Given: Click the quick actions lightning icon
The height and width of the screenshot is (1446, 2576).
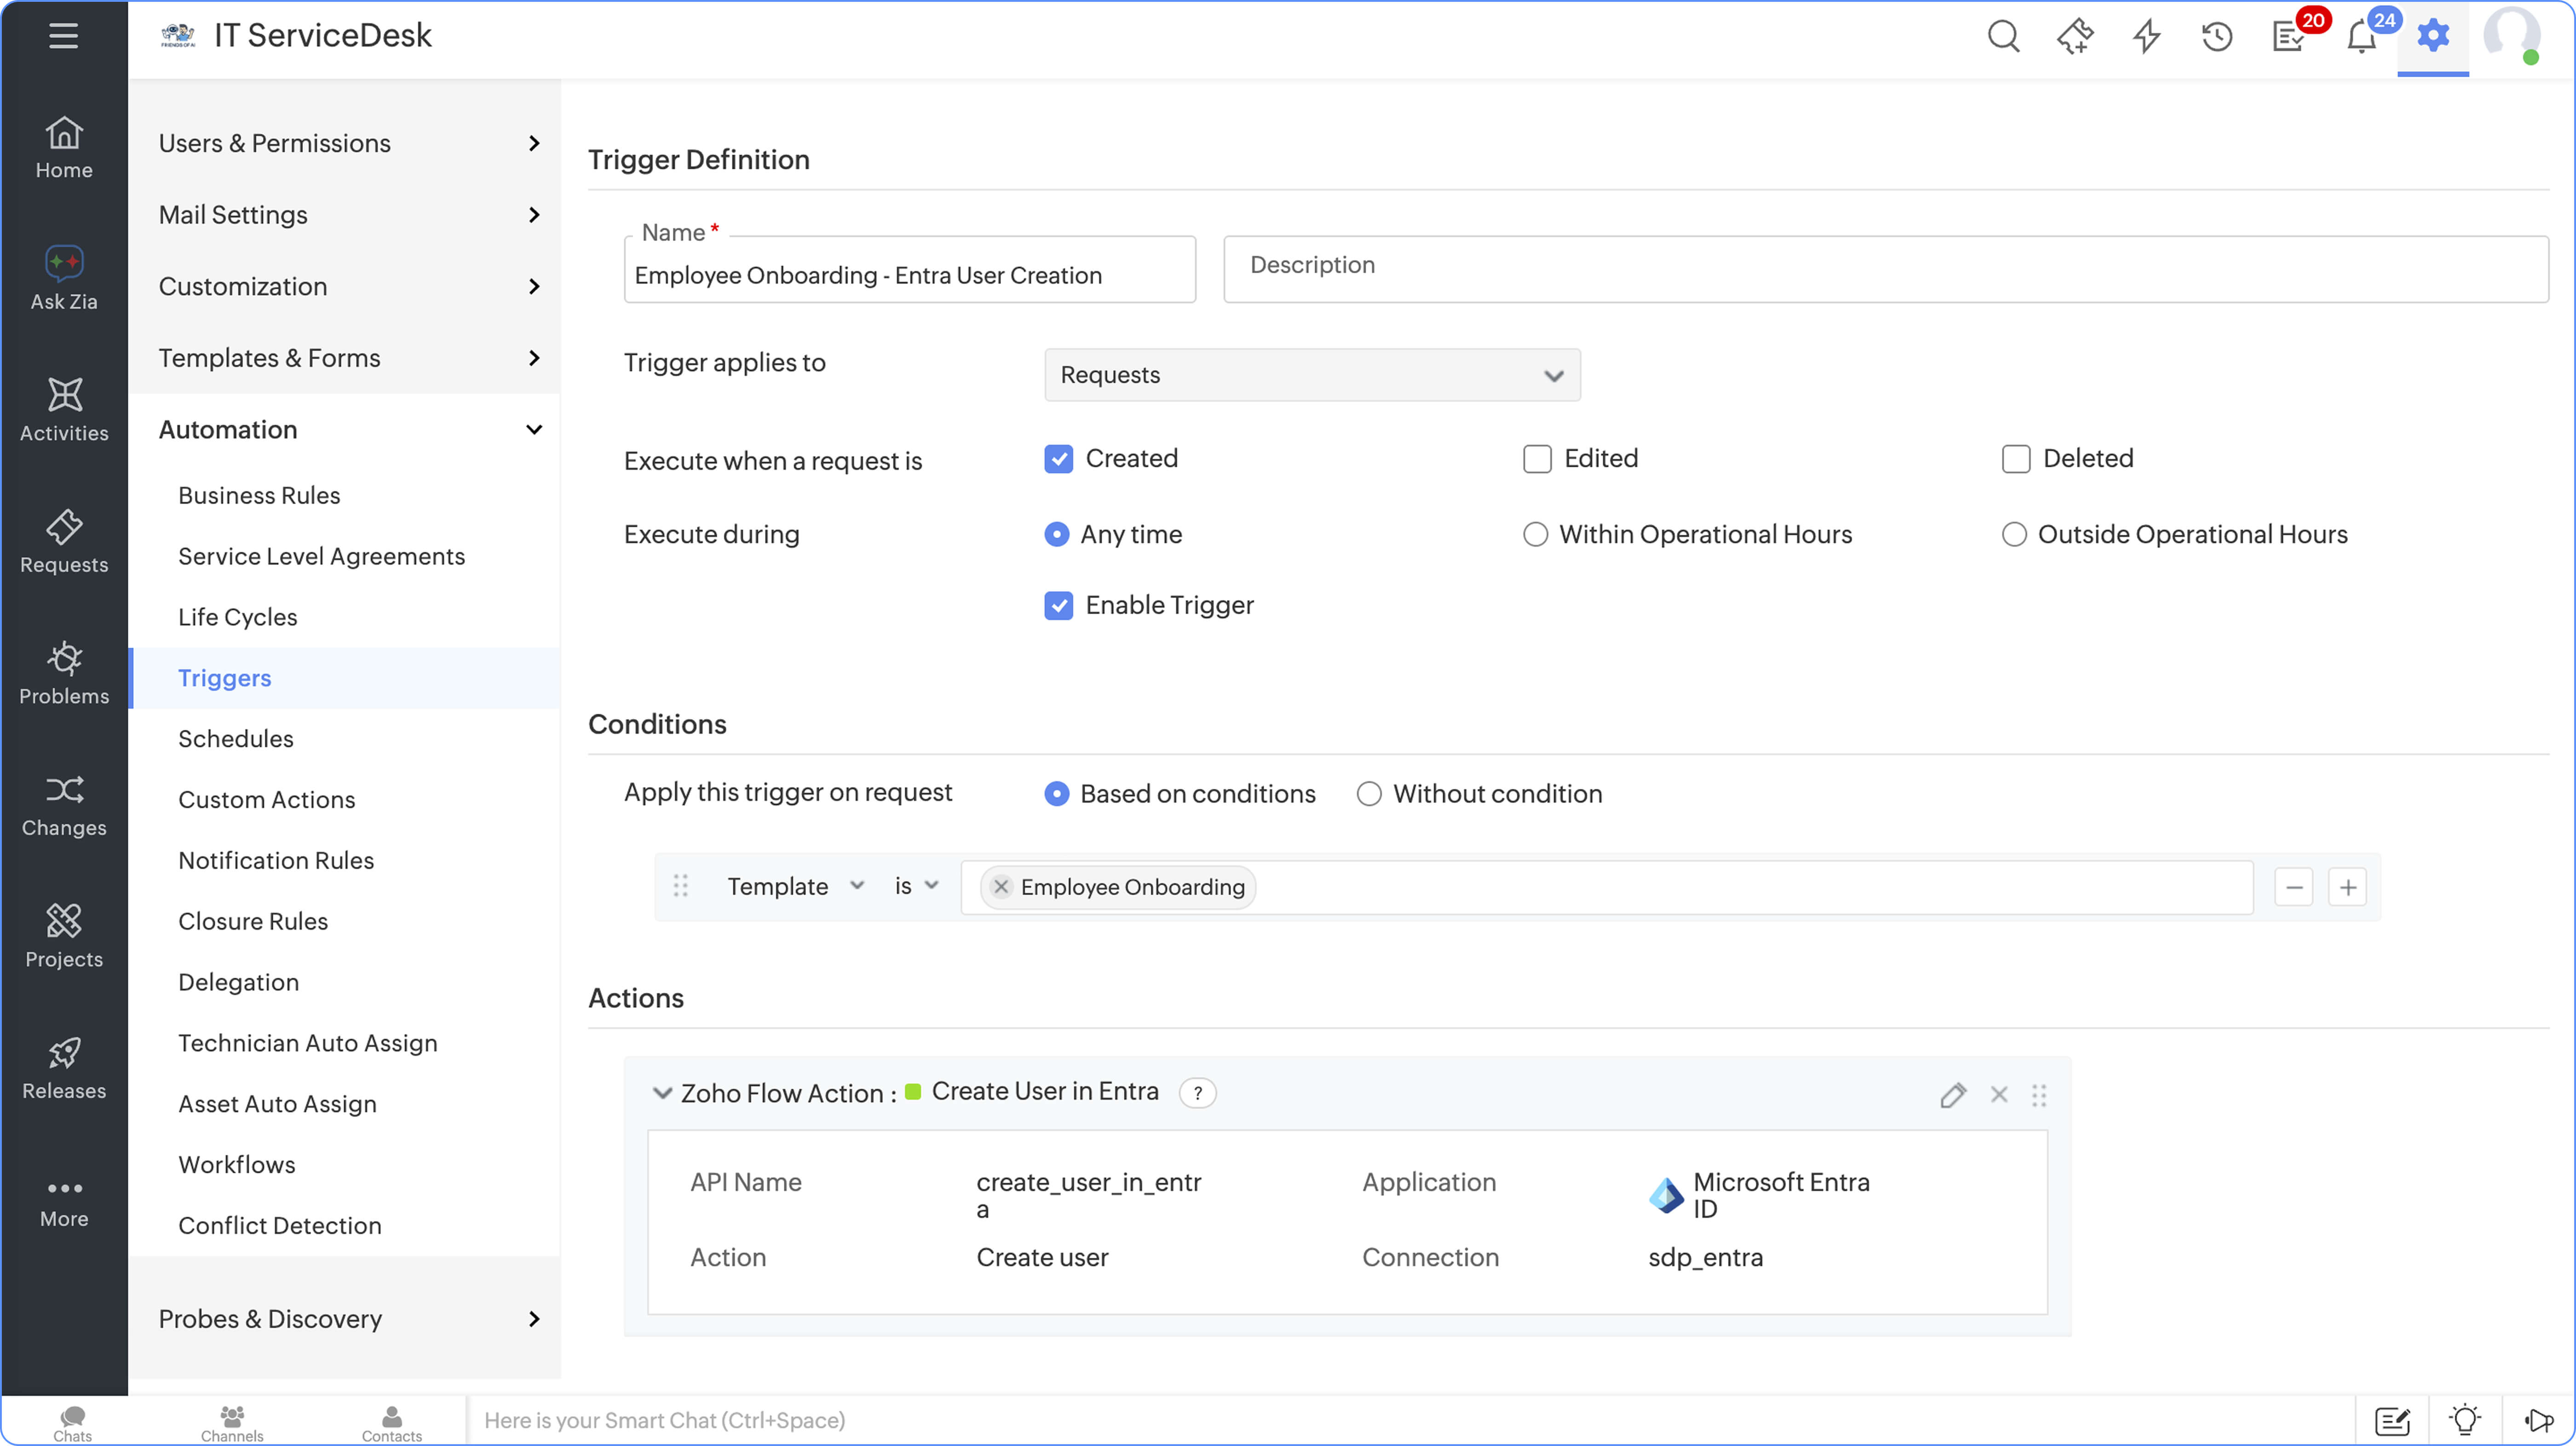Looking at the screenshot, I should pyautogui.click(x=2146, y=37).
